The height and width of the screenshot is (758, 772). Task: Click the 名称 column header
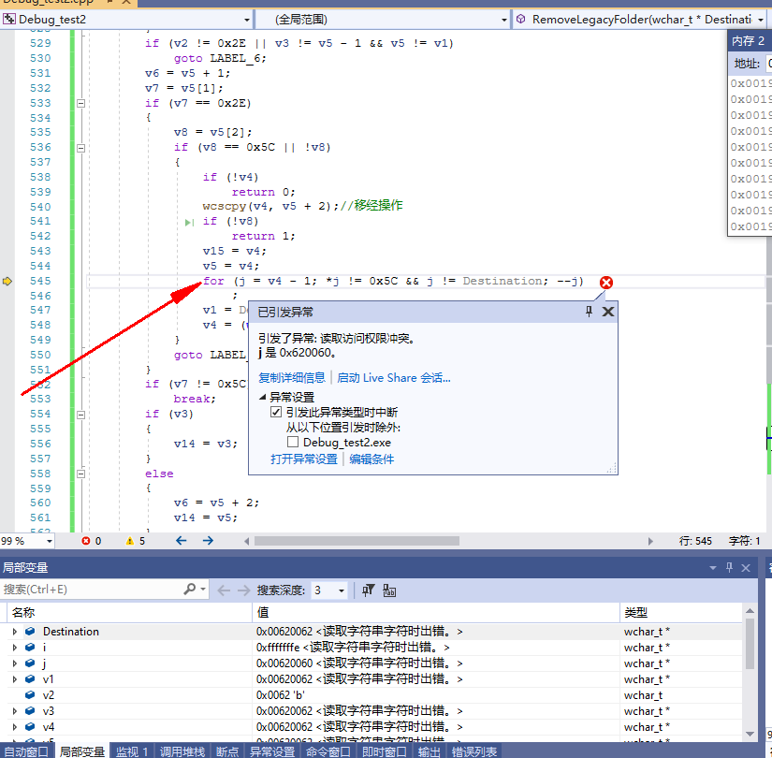(130, 612)
